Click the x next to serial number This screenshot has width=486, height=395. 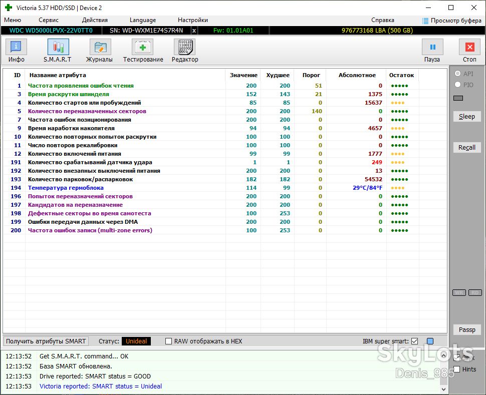pos(194,31)
